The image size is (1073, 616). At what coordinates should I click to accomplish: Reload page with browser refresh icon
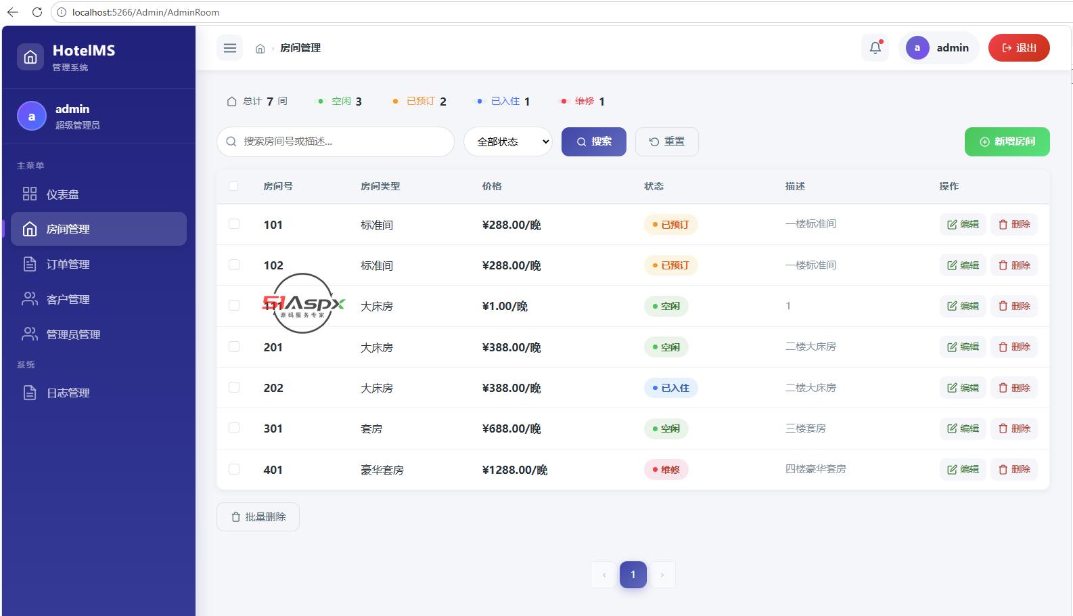tap(37, 12)
